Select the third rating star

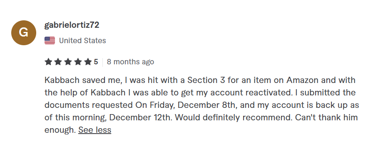68,62
